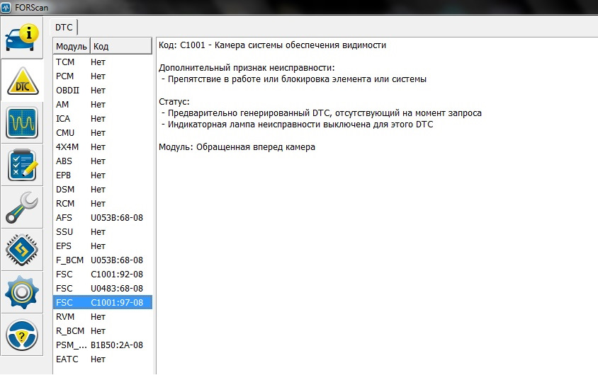Image resolution: width=598 pixels, height=375 pixels.
Task: Select the highlighted FSC C1001:97-08 row
Action: coord(103,302)
